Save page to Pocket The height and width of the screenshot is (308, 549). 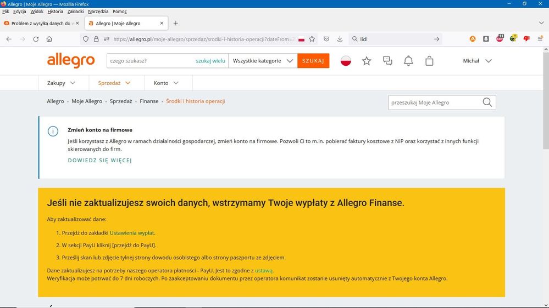326,39
